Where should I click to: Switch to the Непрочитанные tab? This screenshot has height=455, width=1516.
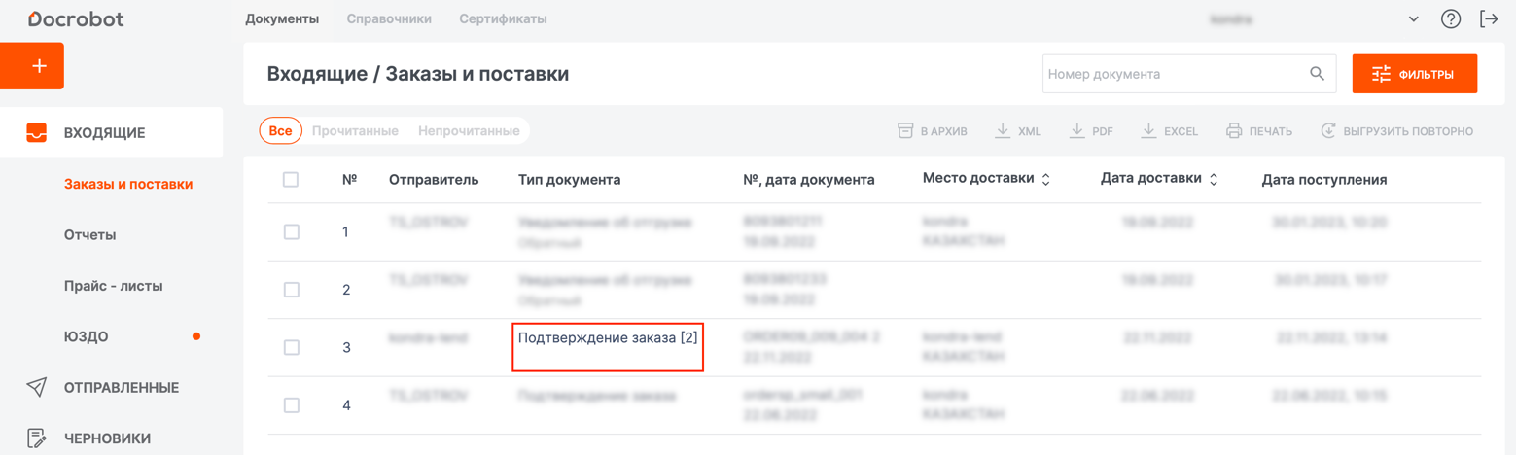point(469,131)
